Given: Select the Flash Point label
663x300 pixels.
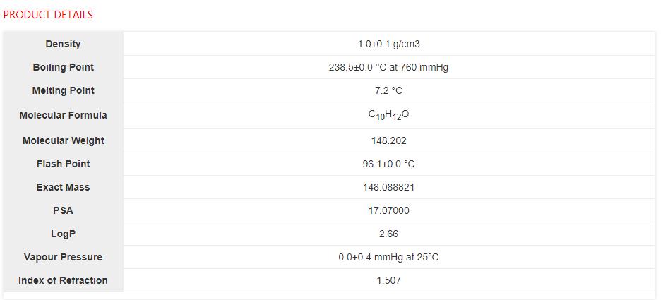Looking at the screenshot, I should pos(63,164).
